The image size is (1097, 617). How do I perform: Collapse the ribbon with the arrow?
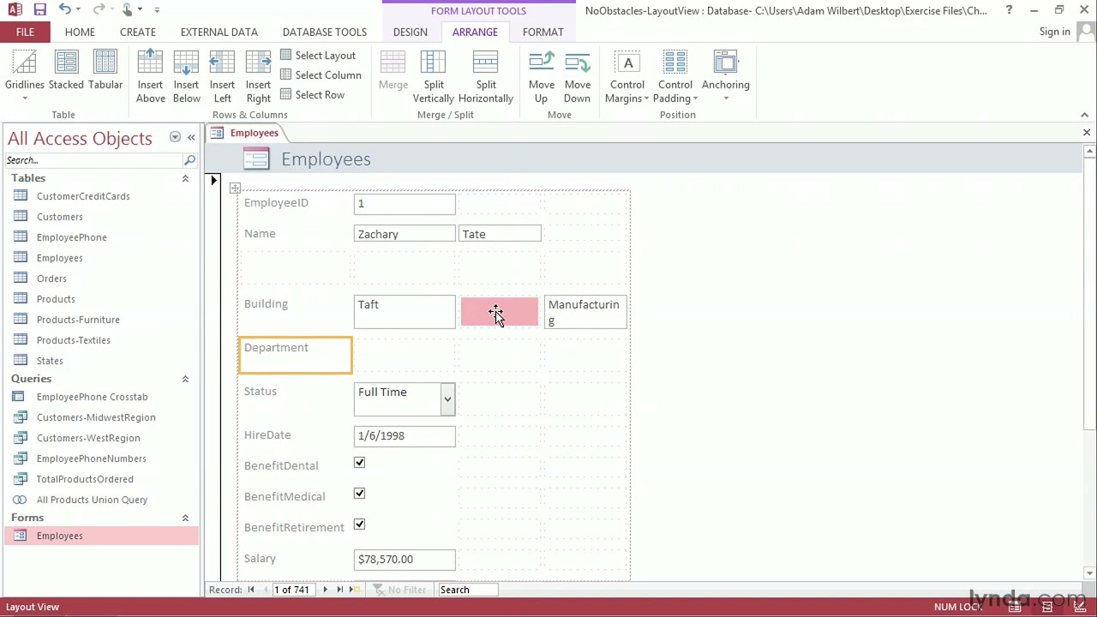1084,115
